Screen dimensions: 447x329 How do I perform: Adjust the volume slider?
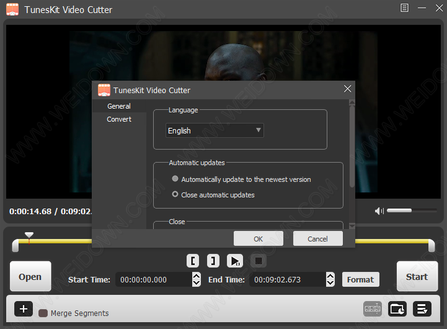coord(412,210)
